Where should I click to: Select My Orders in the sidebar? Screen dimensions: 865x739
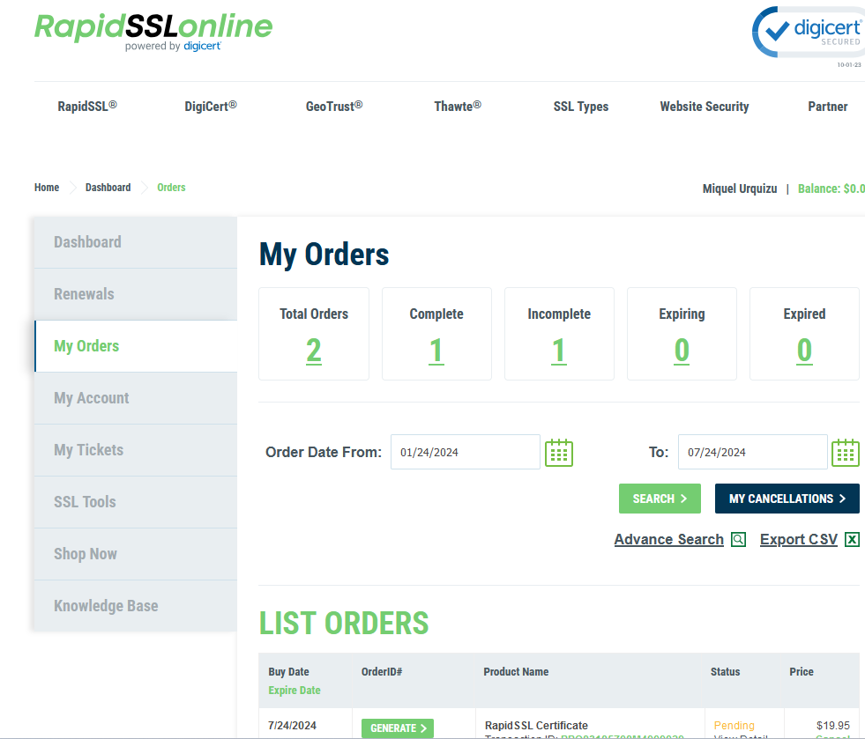point(136,346)
